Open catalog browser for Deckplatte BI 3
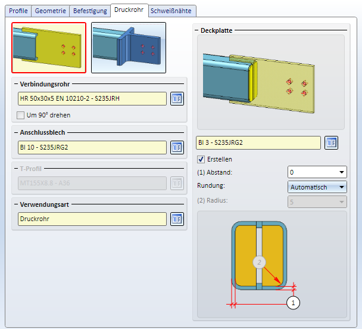Viewport: 362px width, 329px height. point(331,143)
